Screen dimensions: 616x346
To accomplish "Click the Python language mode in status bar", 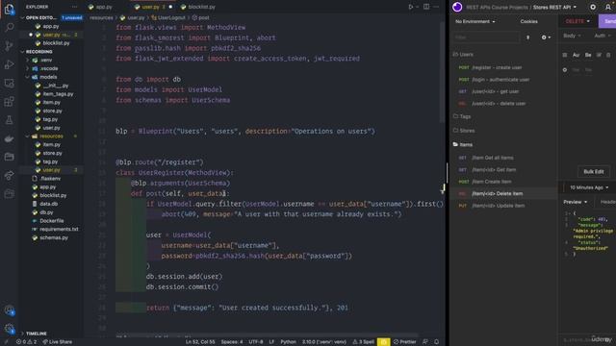I will tap(288, 342).
